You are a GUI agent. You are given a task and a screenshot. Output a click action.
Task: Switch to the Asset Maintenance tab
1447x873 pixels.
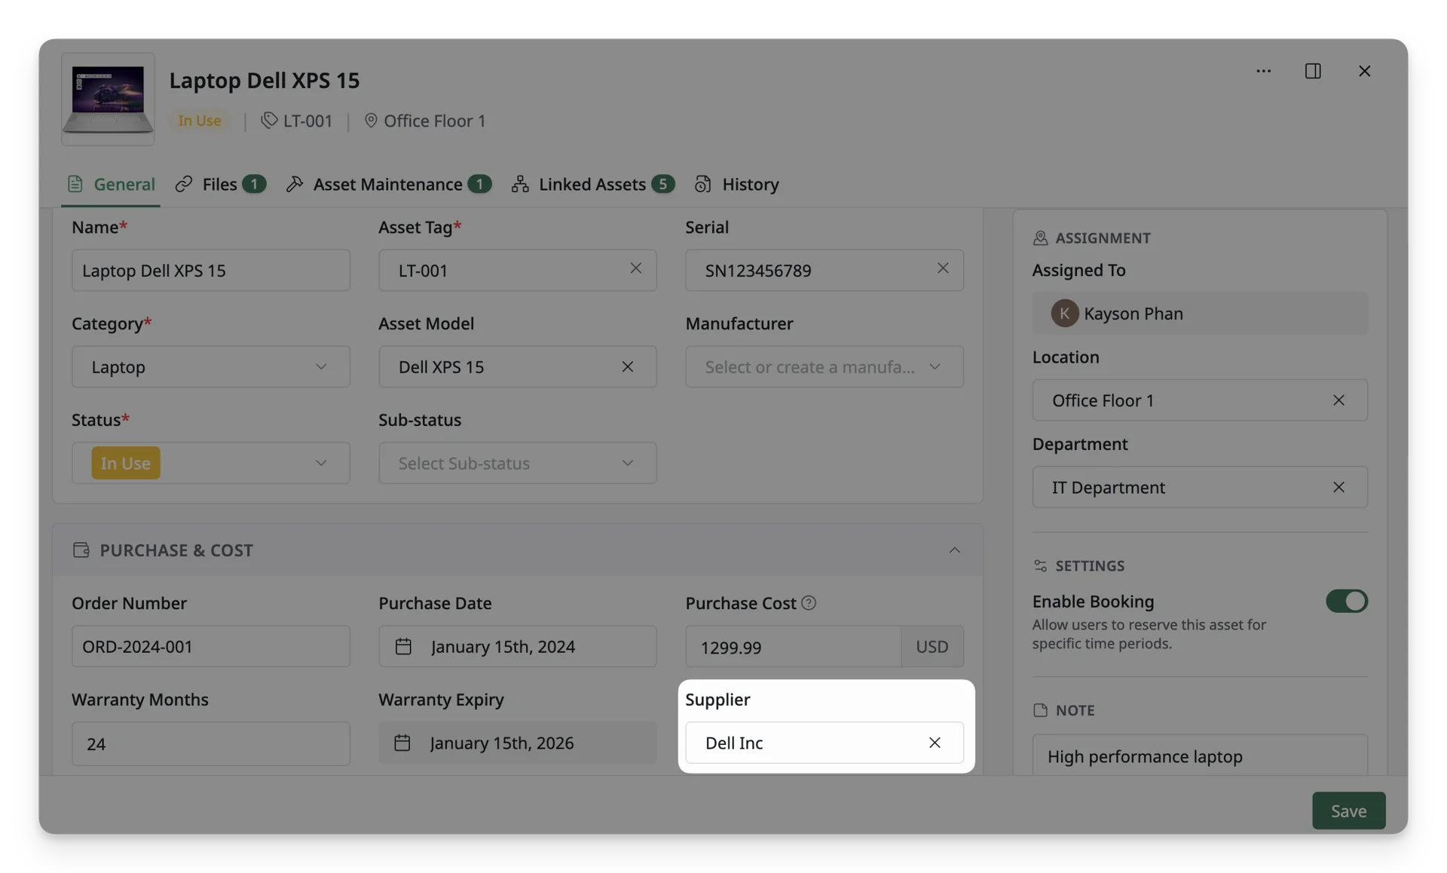pyautogui.click(x=389, y=185)
